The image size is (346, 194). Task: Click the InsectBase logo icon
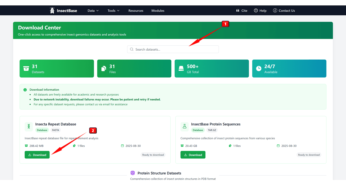pos(52,11)
